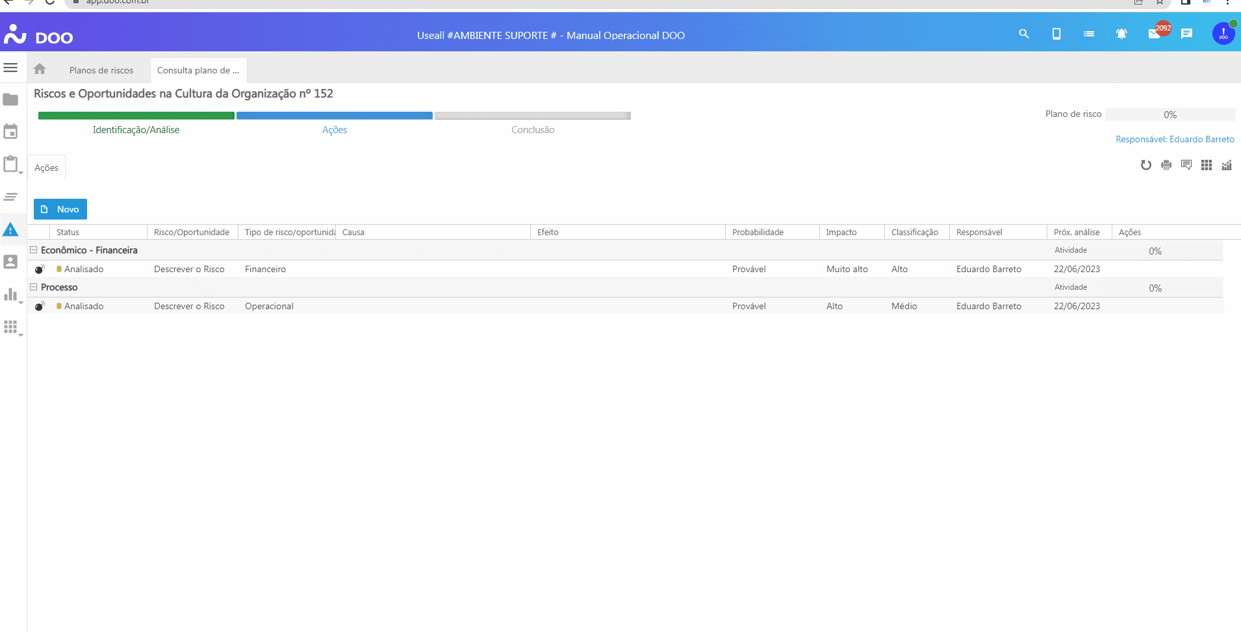Click the Novo button
The height and width of the screenshot is (632, 1241).
pyautogui.click(x=60, y=209)
